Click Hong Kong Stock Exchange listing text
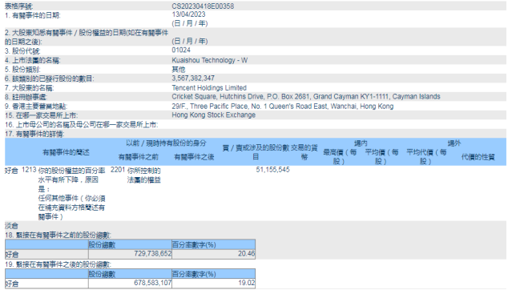508x290 pixels. click(213, 115)
